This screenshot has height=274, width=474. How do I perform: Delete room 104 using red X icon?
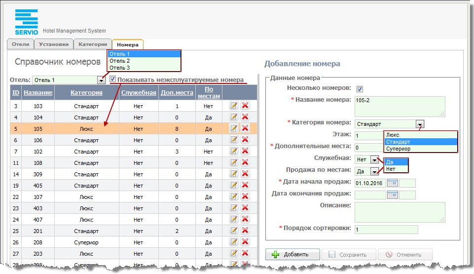pyautogui.click(x=245, y=117)
